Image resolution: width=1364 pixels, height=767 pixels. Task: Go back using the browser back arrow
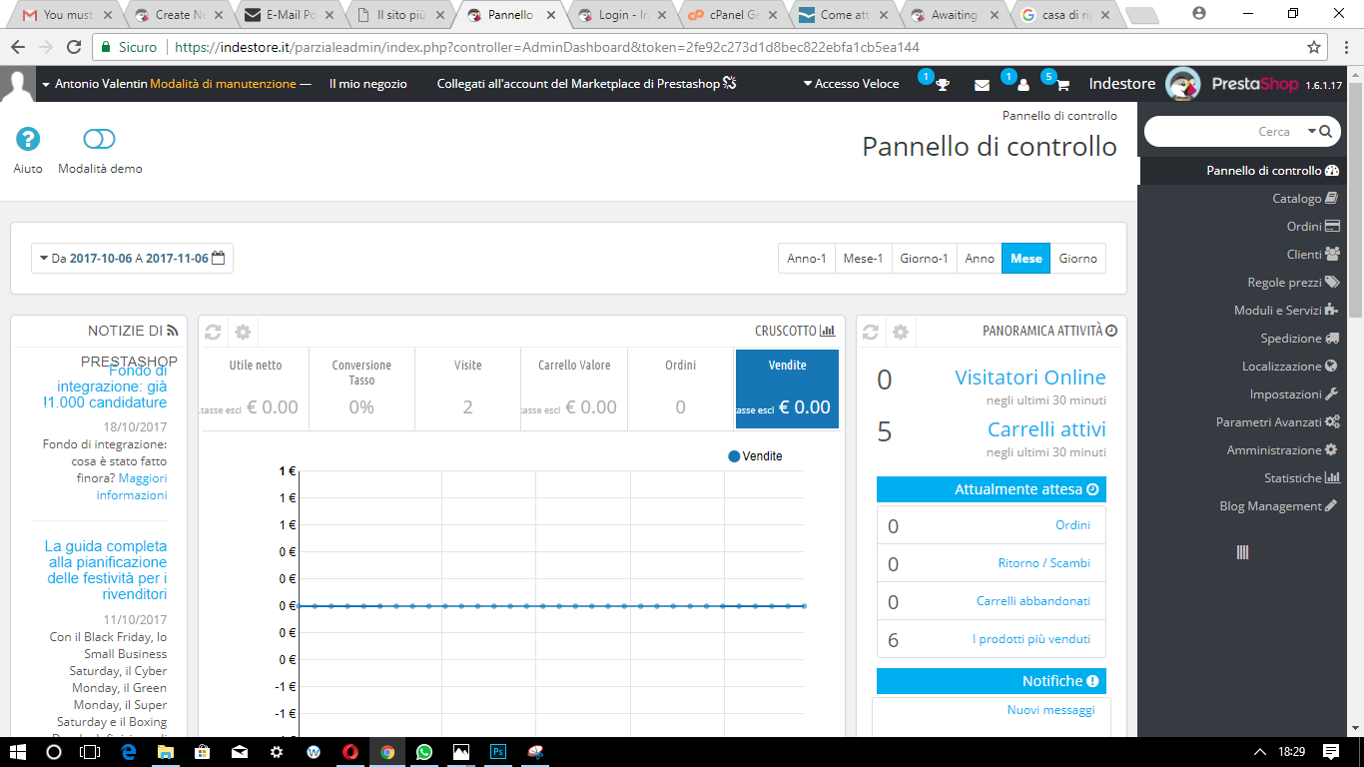(18, 47)
